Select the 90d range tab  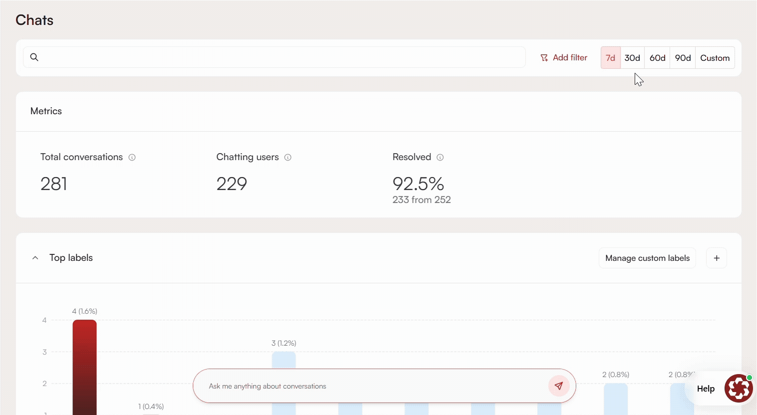point(683,58)
